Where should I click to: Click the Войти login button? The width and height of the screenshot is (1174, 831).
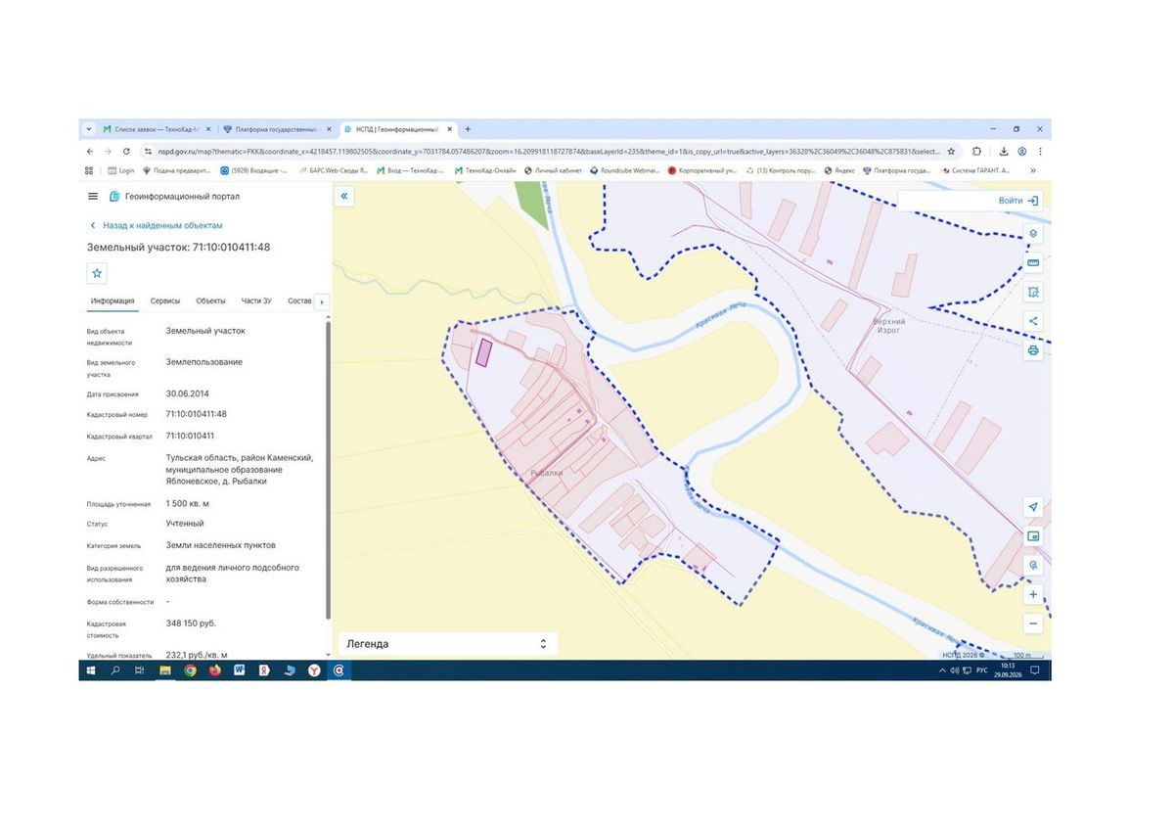[1018, 201]
